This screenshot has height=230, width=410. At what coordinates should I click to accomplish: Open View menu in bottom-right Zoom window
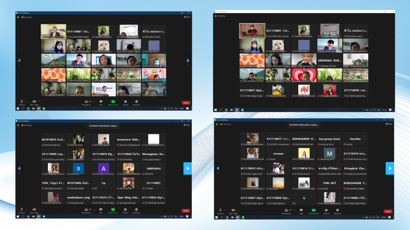point(389,124)
